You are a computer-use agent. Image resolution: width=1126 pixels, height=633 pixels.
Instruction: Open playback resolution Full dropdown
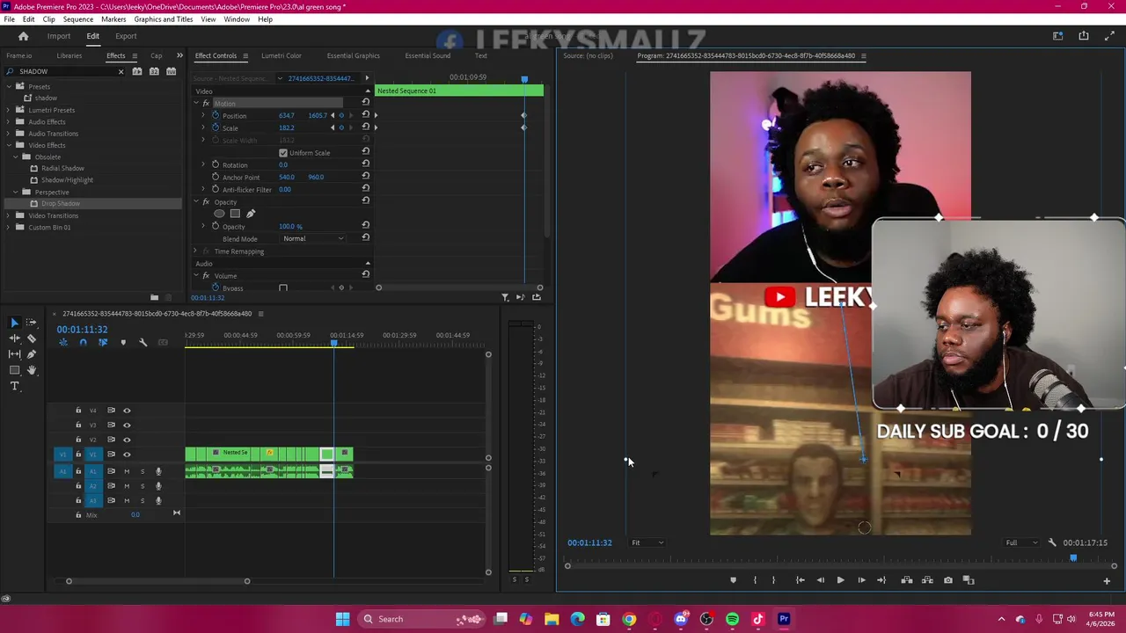click(1022, 542)
